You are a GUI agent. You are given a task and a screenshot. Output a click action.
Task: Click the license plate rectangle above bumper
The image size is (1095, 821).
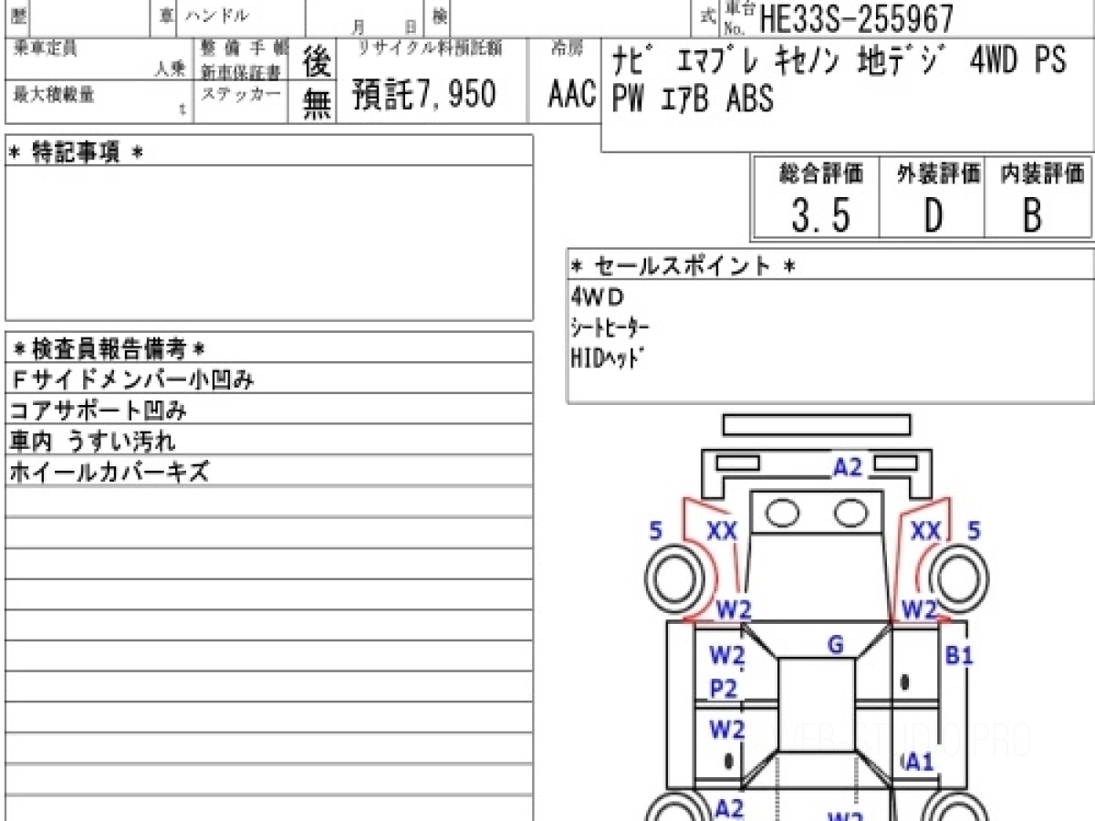coord(817,424)
